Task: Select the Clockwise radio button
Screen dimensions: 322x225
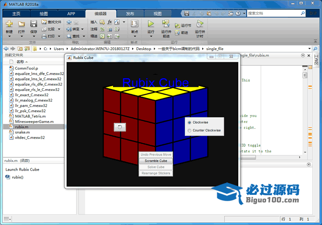Action: coord(189,122)
